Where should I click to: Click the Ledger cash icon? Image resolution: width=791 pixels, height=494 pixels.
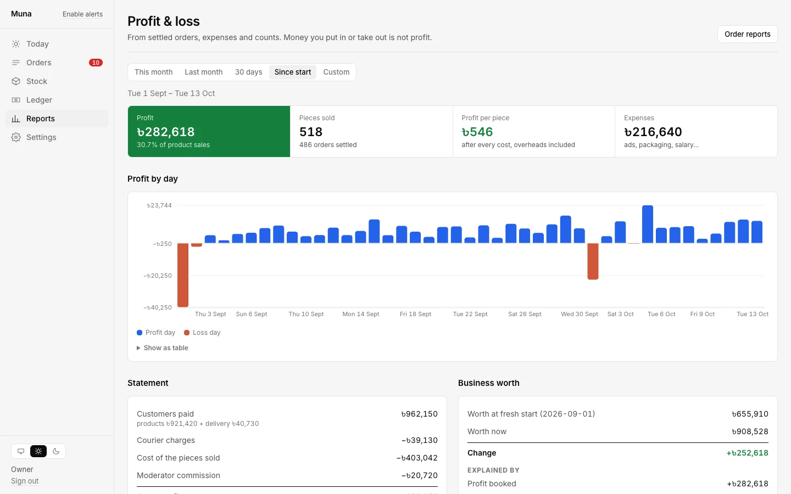[16, 100]
